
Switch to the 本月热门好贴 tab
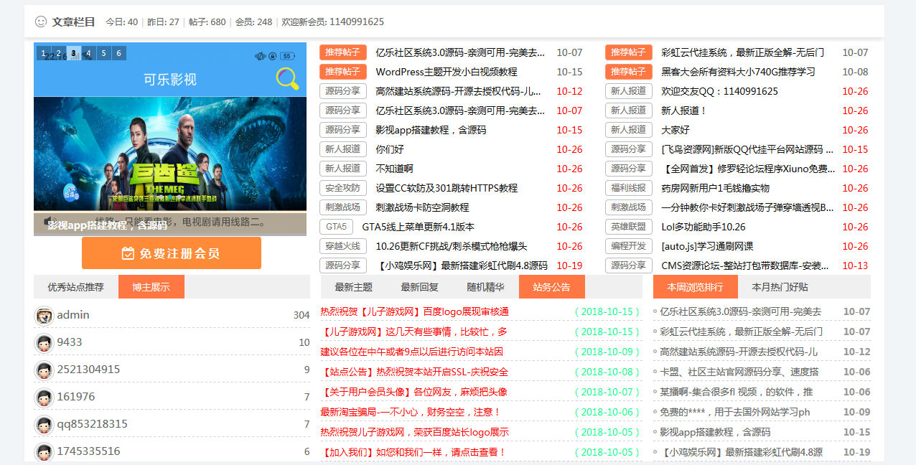tap(780, 287)
